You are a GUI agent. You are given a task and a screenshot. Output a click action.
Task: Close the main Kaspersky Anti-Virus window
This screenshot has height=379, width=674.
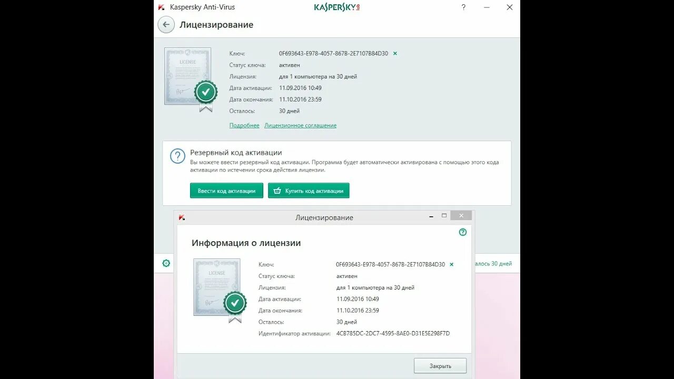click(510, 7)
